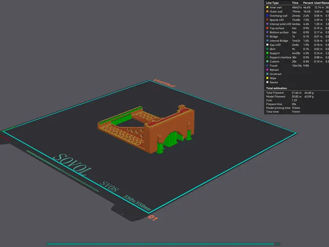
Task: Click Inner wall time 48m21s
Action: tap(297, 7)
